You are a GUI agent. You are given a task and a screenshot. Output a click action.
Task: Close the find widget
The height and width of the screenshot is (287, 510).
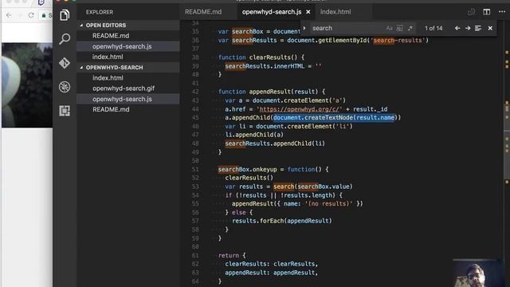point(490,29)
